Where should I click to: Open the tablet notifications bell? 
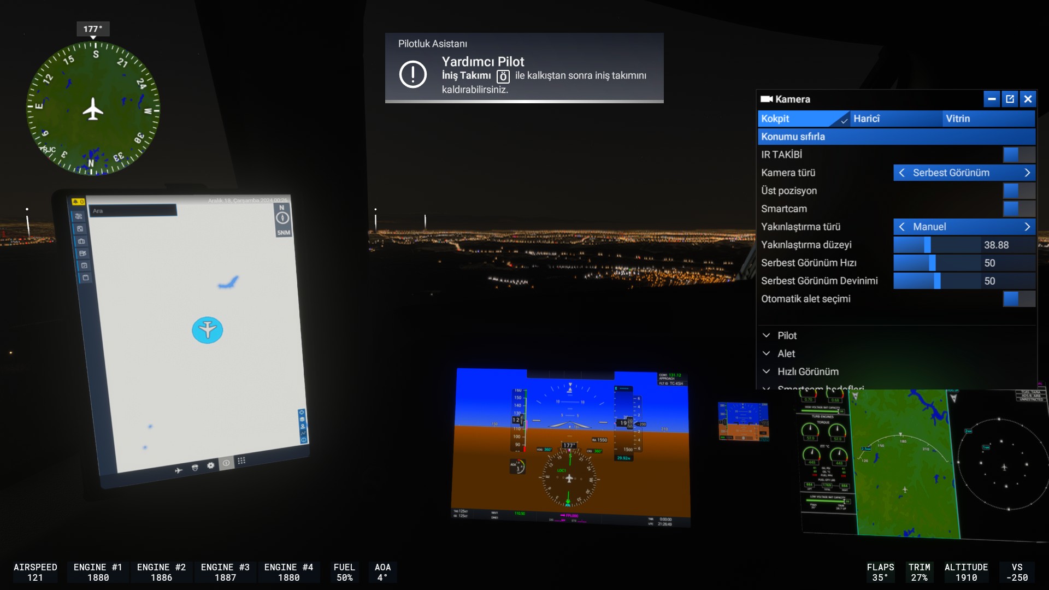coord(78,202)
